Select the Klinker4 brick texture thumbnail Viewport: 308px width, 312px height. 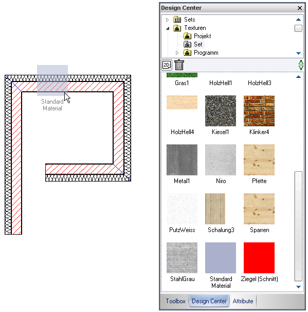point(259,111)
